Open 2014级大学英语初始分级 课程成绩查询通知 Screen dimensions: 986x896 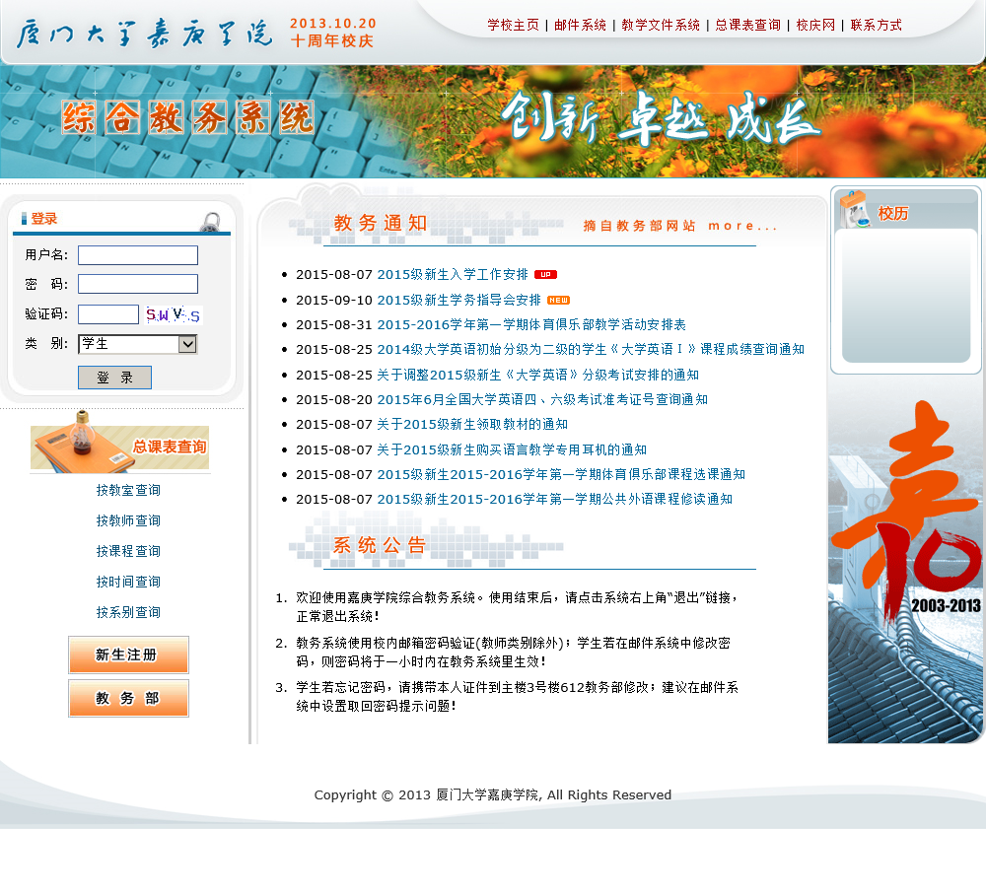point(591,350)
